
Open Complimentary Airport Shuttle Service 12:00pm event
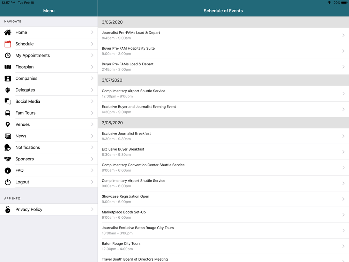223,94
